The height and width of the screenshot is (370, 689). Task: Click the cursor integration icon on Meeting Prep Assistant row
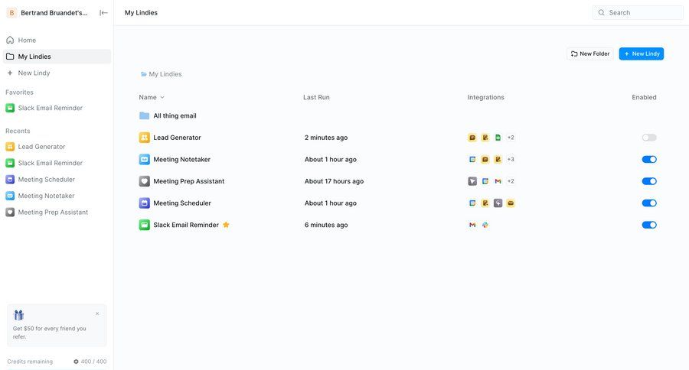(472, 181)
